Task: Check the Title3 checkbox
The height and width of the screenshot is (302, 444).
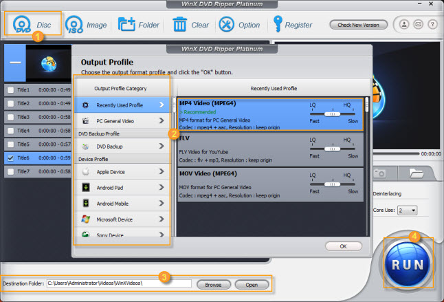Action: 10,117
